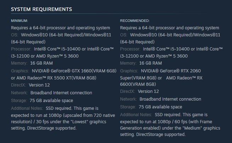Viewport: 232px width, 143px height.
Task: Click minimum DirectX Version 12
Action: pos(39,85)
